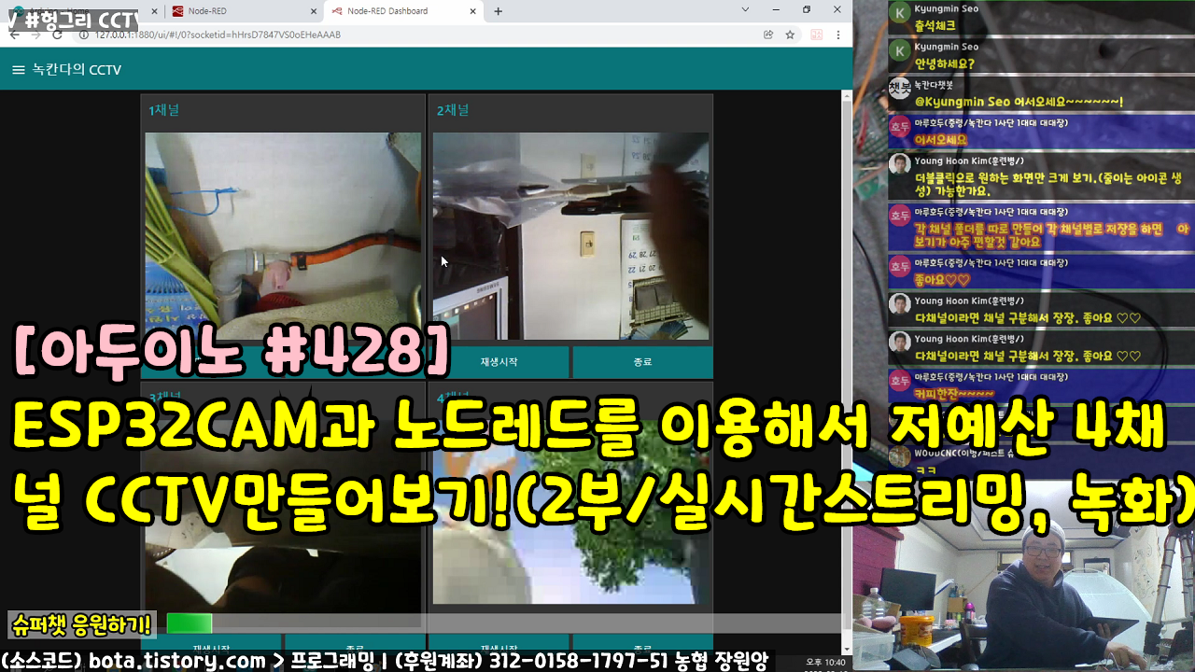The width and height of the screenshot is (1195, 672).
Task: Click the 1채널 heading
Action: [x=164, y=110]
